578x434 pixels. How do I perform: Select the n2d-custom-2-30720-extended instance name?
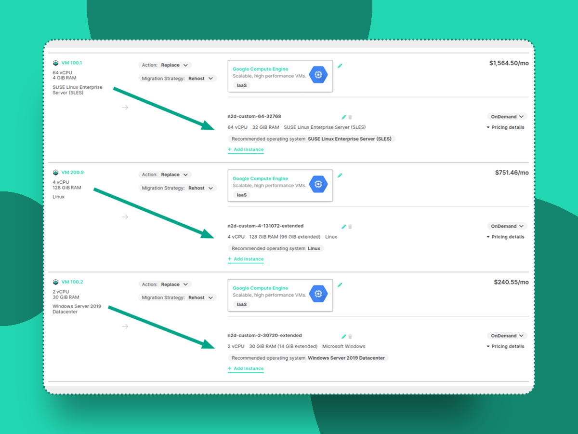tap(265, 335)
